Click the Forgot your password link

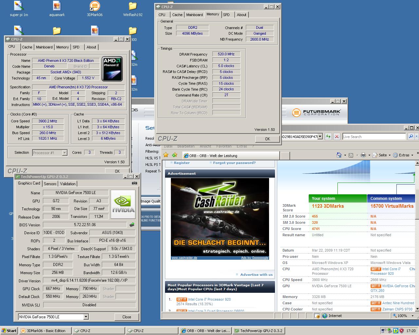coord(234,163)
